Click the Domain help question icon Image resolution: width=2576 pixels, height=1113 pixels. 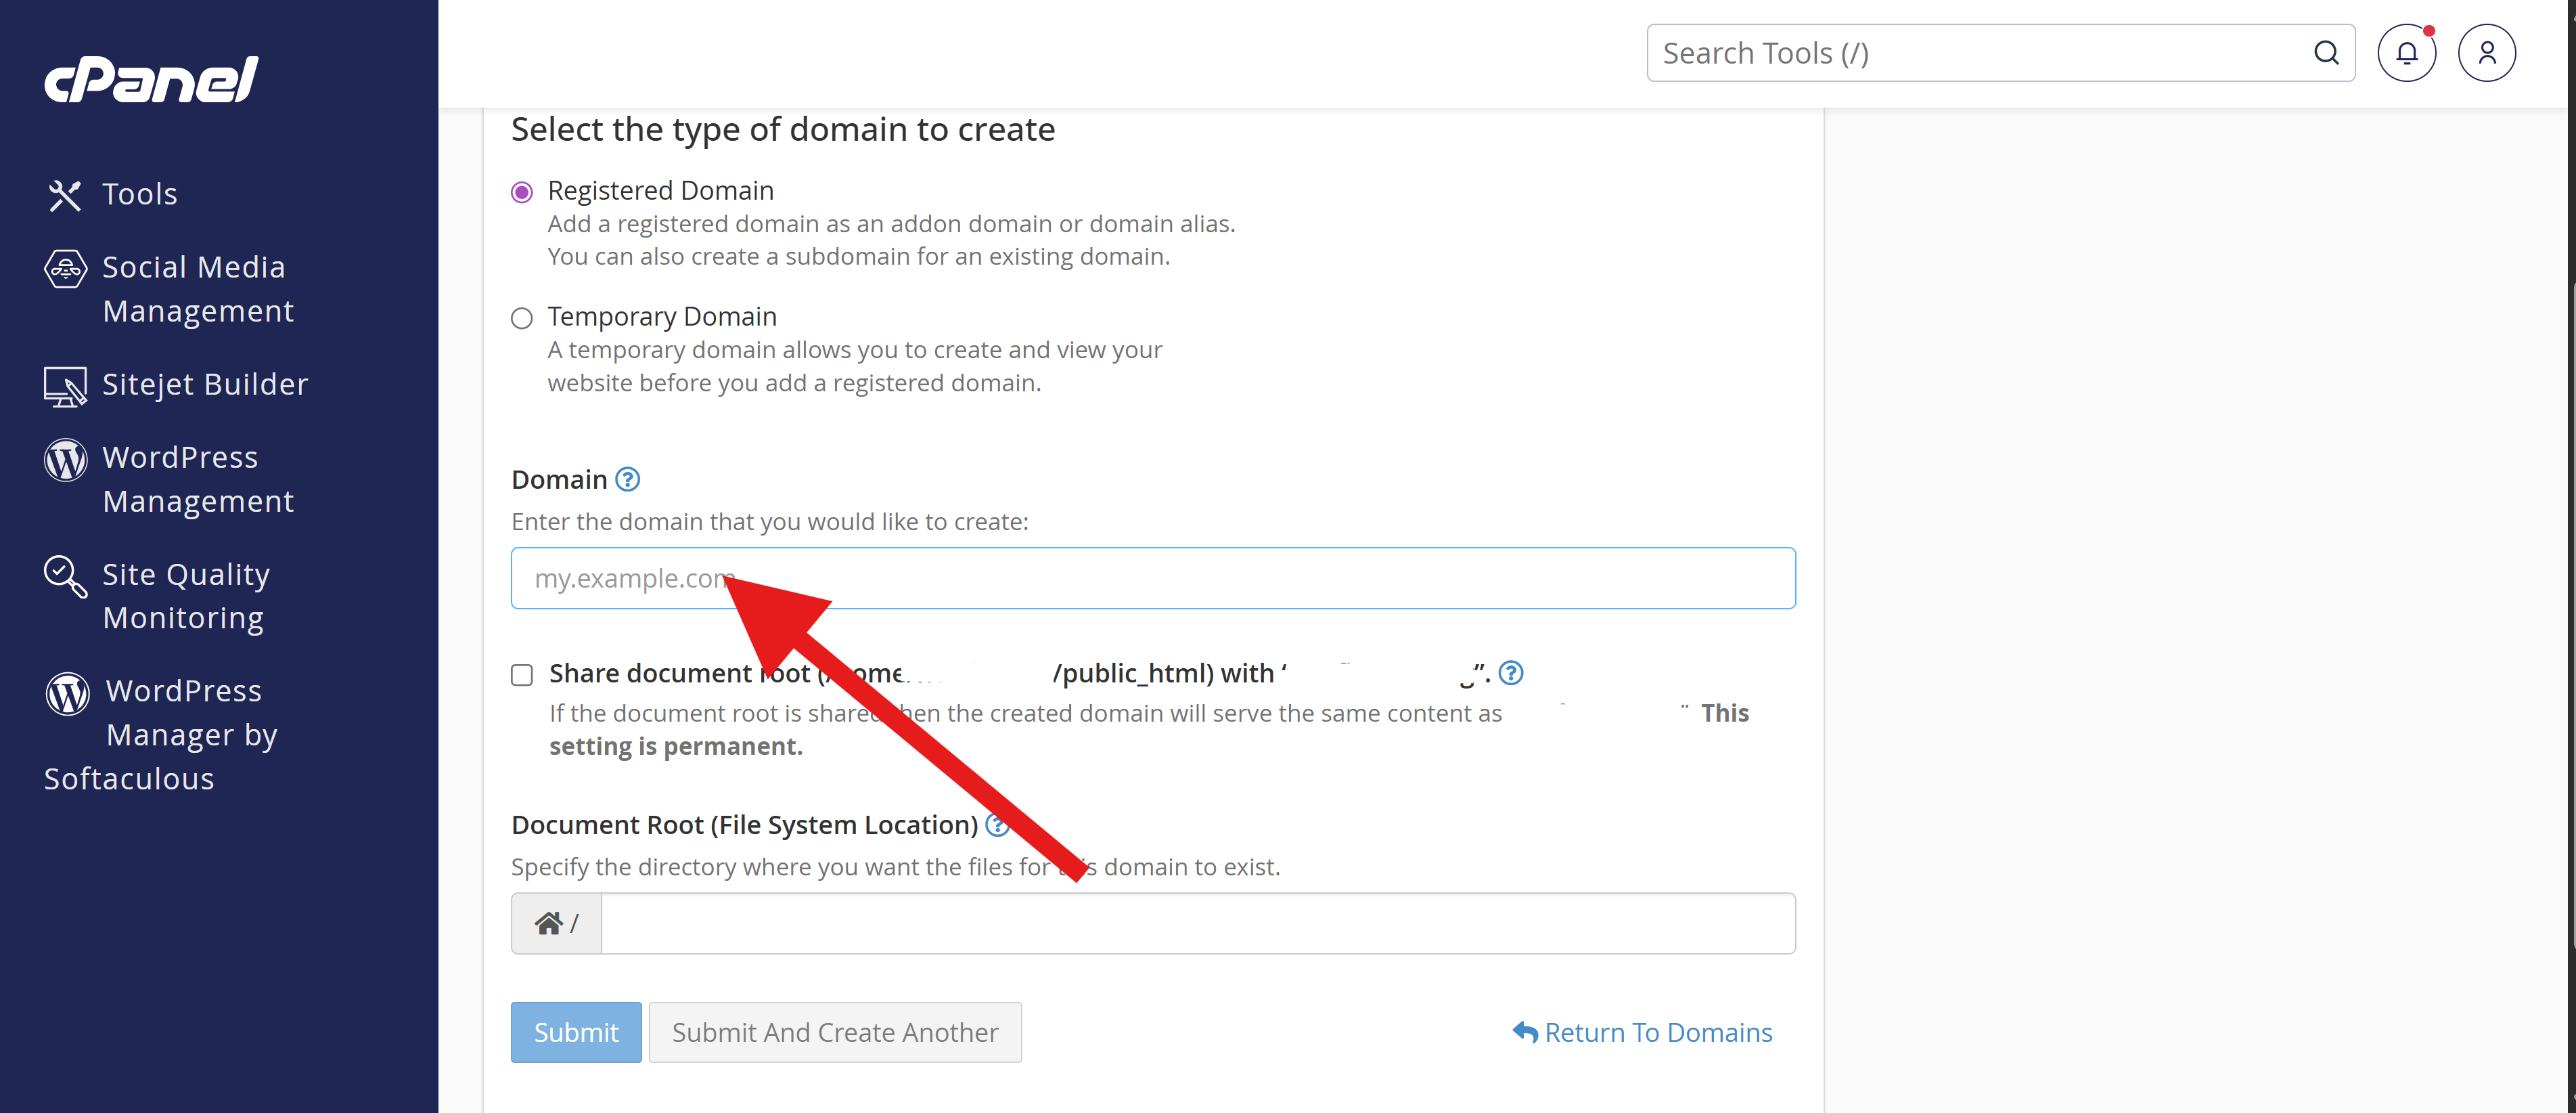click(x=627, y=479)
